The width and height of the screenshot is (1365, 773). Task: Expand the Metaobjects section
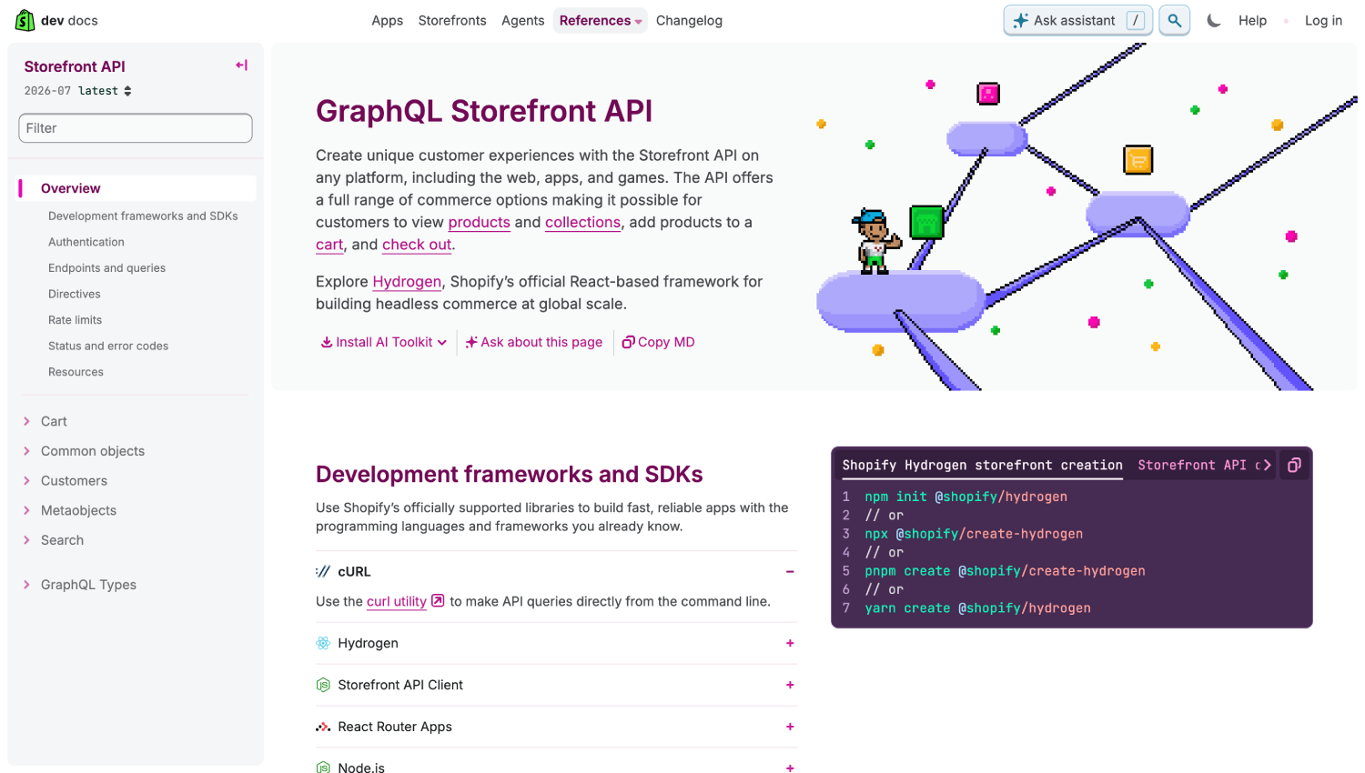point(26,510)
